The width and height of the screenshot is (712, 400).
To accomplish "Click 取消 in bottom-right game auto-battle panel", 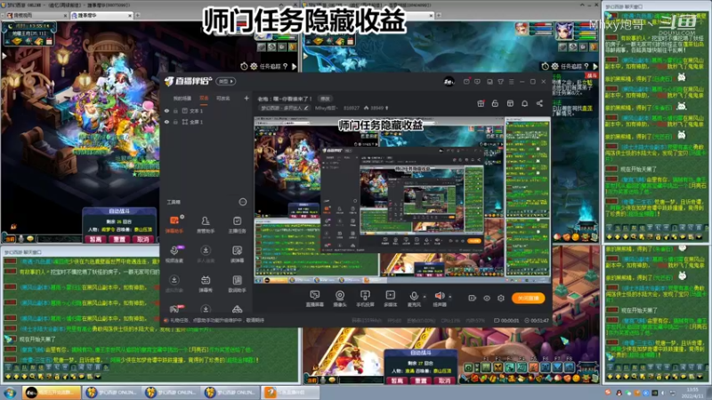I will (x=444, y=380).
